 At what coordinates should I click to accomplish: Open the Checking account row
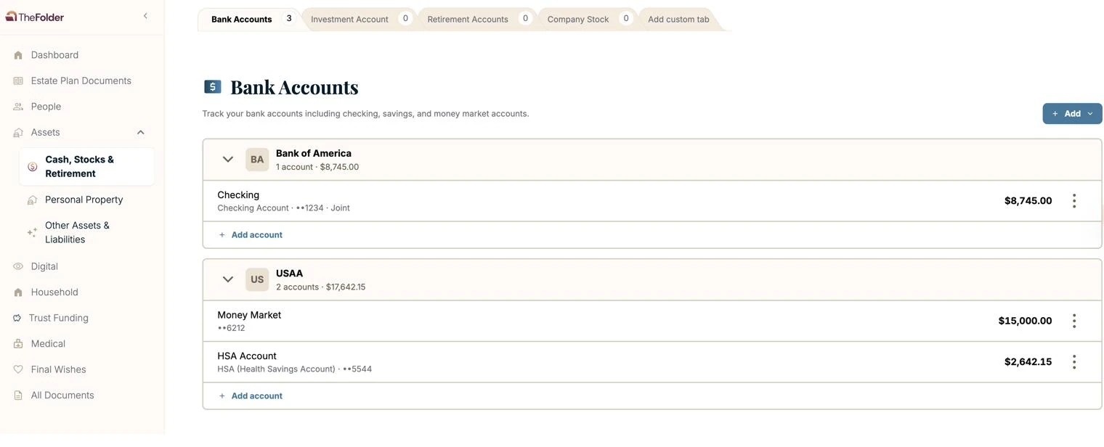point(652,201)
